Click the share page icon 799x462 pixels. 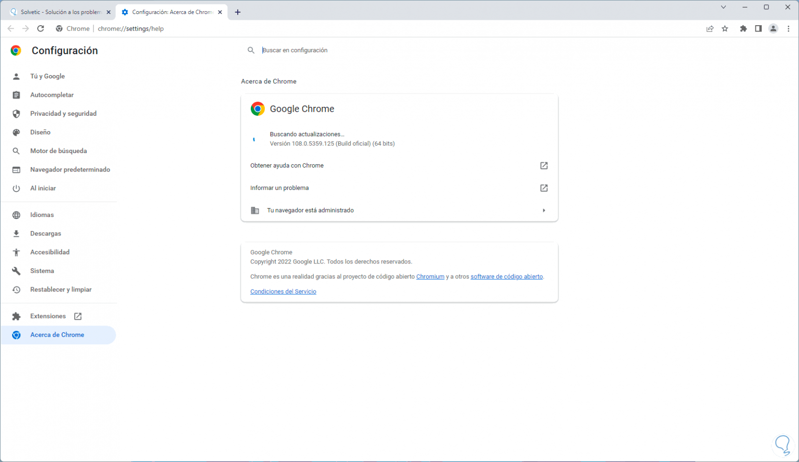[x=710, y=29]
